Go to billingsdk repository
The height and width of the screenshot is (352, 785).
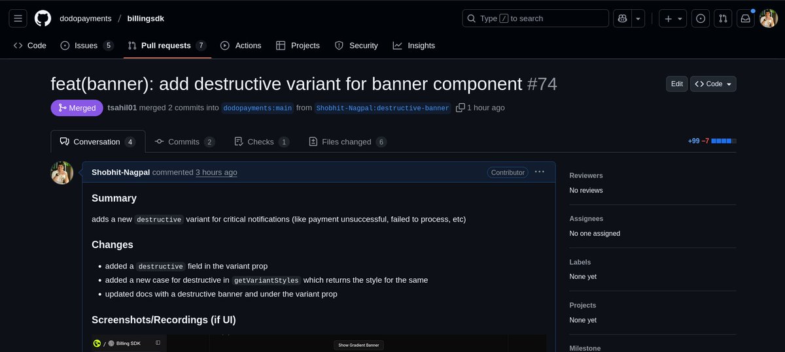click(x=146, y=18)
